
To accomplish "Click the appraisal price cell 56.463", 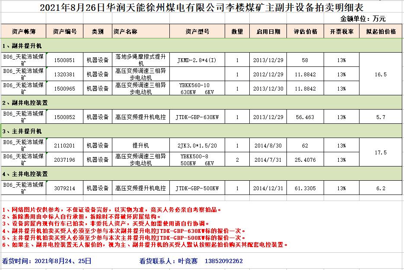I will point(305,117).
